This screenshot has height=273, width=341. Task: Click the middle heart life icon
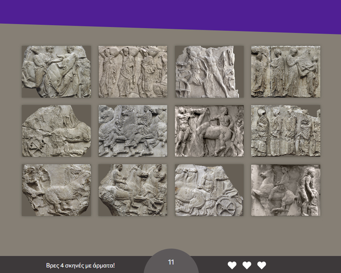[x=247, y=265]
